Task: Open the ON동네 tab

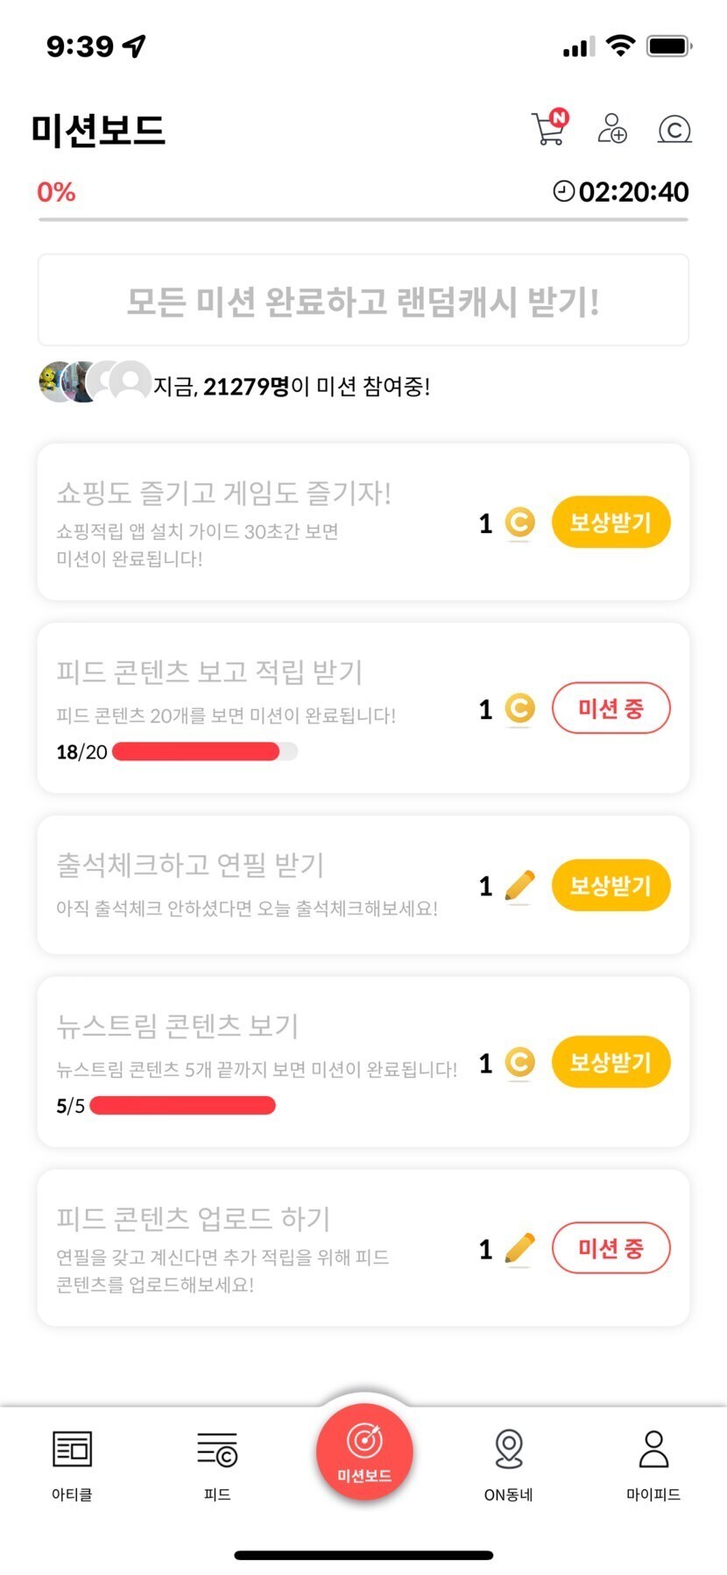Action: (x=509, y=1465)
